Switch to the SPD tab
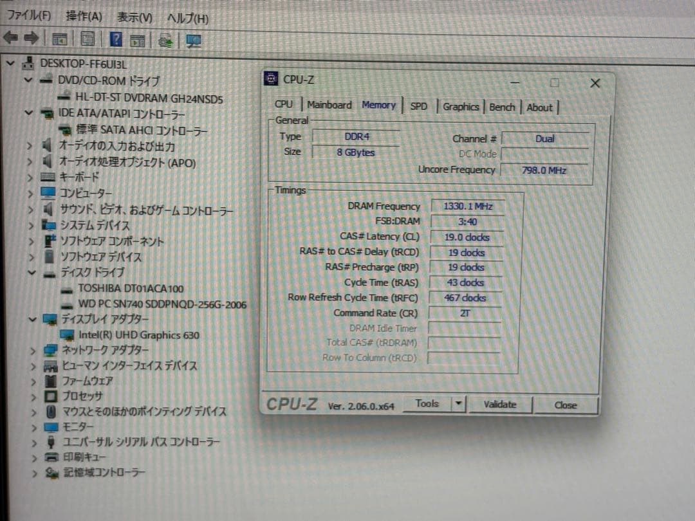 (419, 107)
